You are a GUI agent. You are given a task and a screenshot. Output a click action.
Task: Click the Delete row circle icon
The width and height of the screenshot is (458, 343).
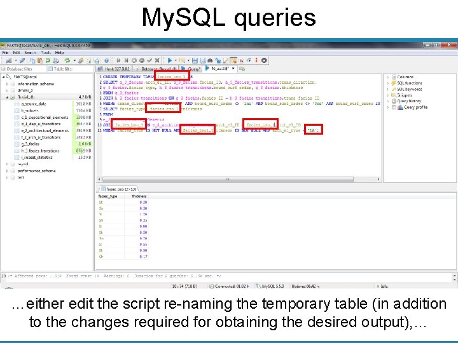142,60
